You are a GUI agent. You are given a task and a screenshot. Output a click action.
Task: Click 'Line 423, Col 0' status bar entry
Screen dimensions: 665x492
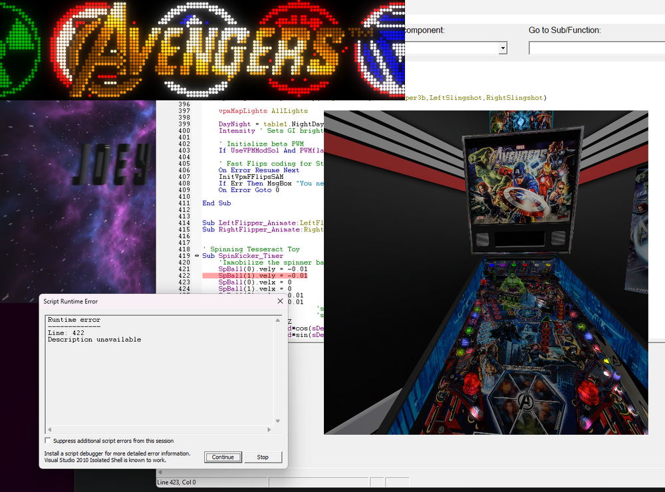(176, 482)
